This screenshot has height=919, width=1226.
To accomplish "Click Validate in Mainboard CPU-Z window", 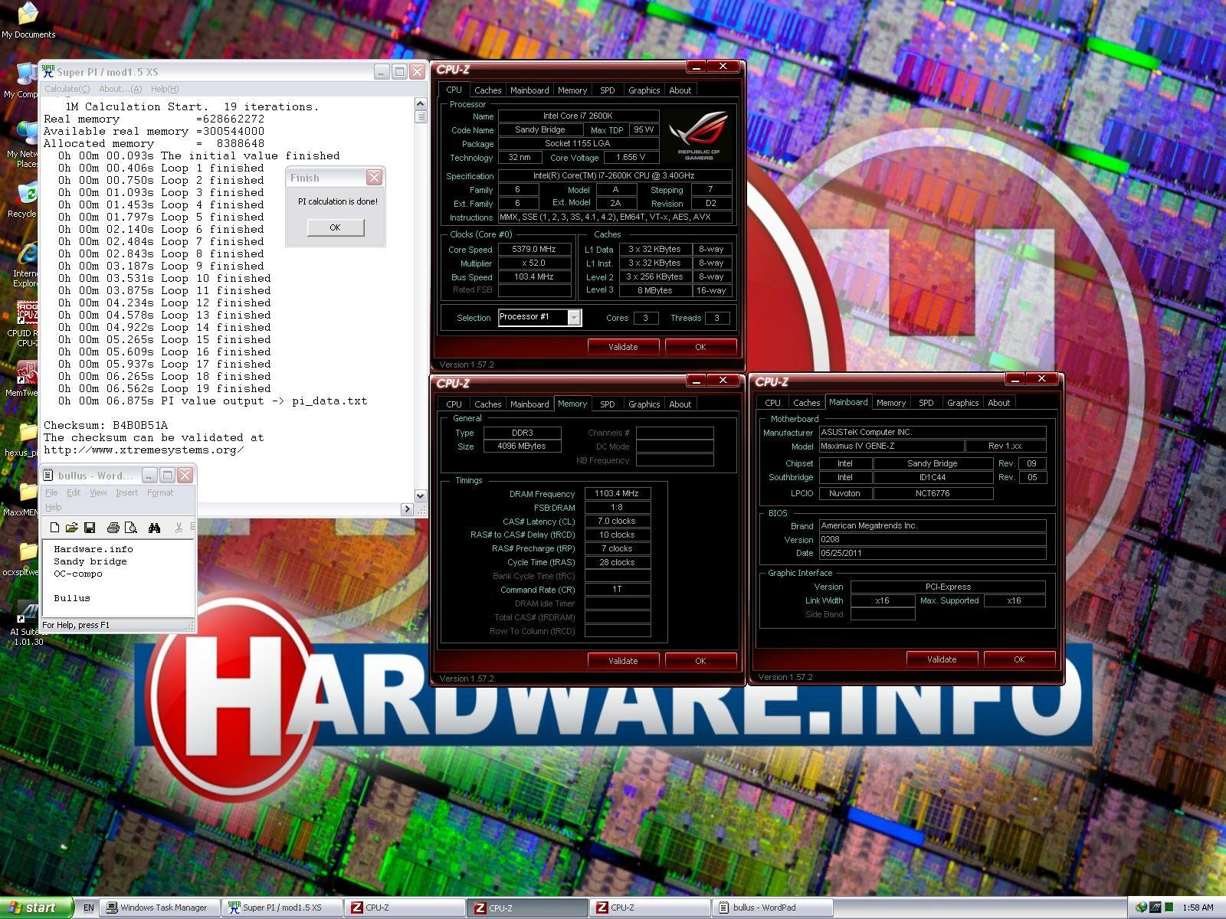I will 942,659.
